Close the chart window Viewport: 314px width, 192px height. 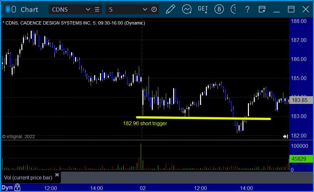[x=306, y=9]
